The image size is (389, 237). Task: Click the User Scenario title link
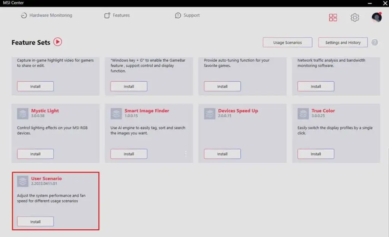point(46,179)
